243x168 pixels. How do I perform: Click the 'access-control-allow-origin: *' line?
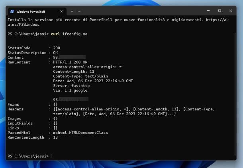87,67
